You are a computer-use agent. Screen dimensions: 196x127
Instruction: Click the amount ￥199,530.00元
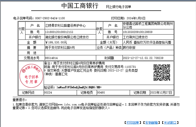tap(56, 42)
